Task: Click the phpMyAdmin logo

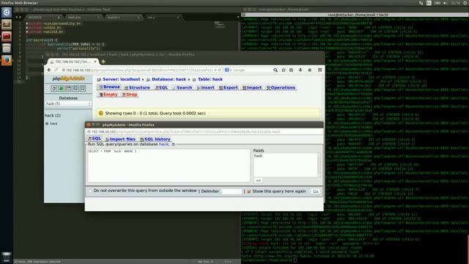Action: coord(68,78)
